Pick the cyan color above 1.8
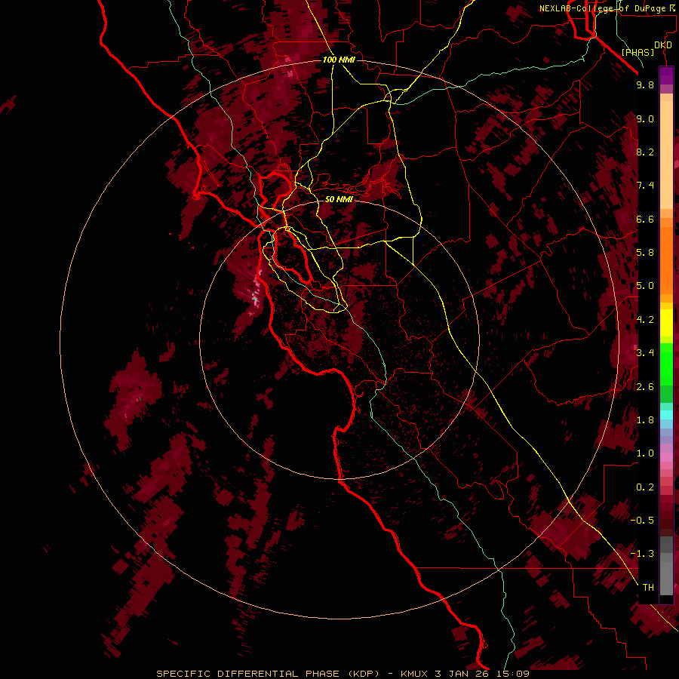 [666, 414]
